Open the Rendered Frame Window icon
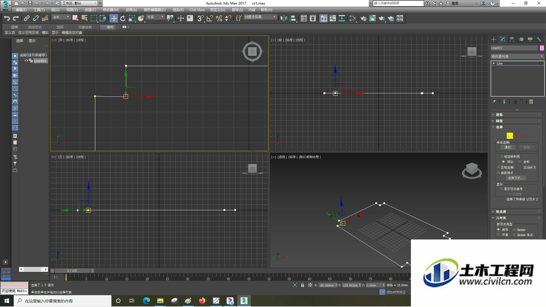The image size is (546, 307). point(373,18)
